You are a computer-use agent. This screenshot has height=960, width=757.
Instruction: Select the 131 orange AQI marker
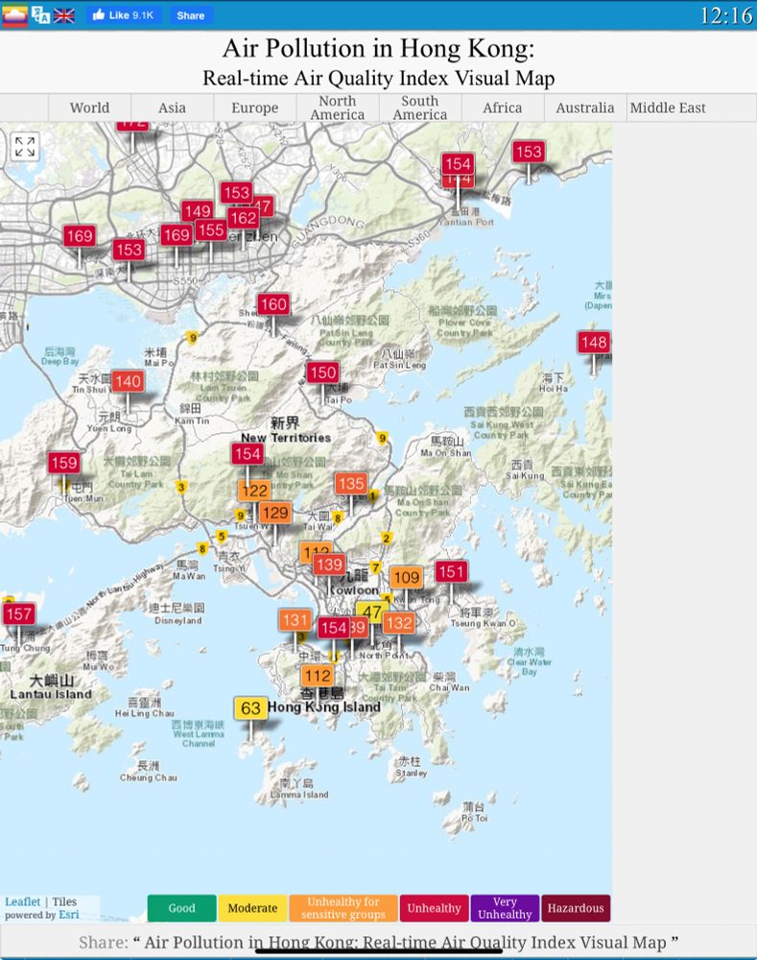point(295,620)
